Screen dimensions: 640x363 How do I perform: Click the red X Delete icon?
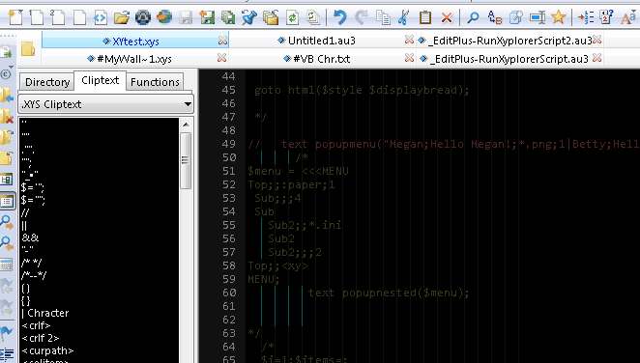click(x=447, y=18)
